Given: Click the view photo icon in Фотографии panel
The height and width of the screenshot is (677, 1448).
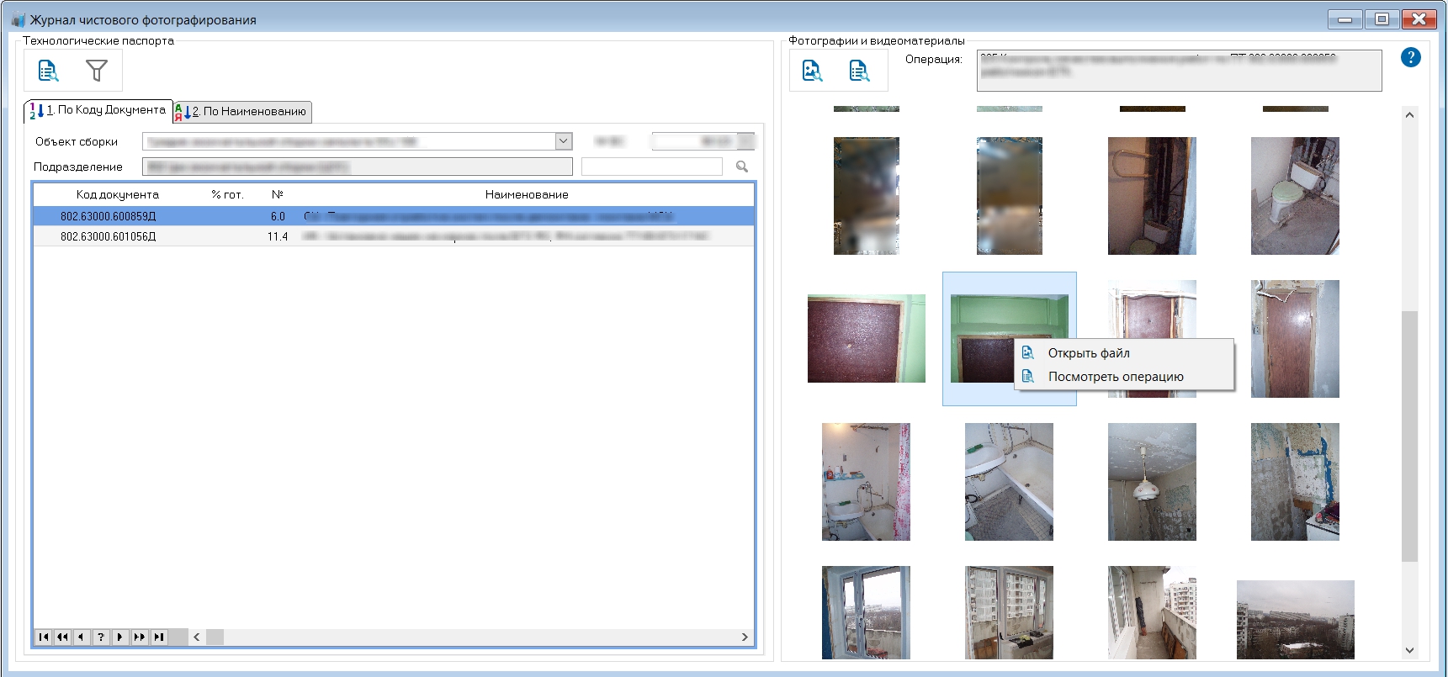Looking at the screenshot, I should (812, 71).
